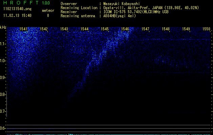Click the 1545 time marker

tap(105, 29)
